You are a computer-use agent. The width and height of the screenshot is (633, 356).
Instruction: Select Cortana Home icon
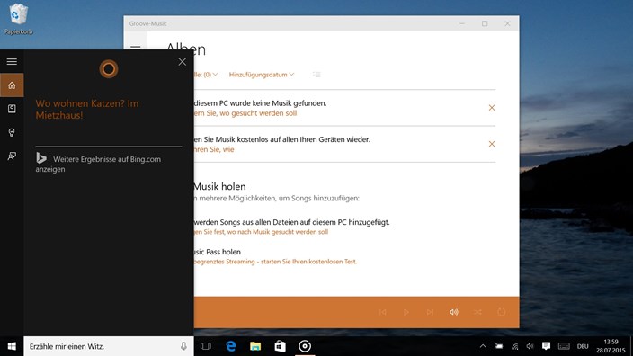click(12, 85)
